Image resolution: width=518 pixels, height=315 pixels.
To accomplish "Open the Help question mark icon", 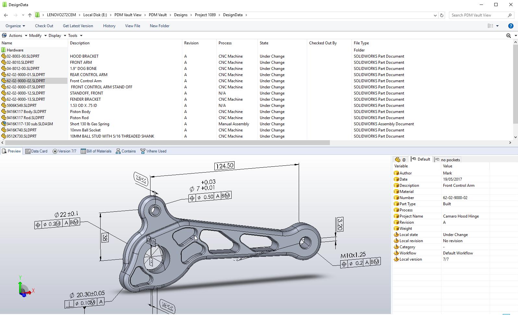I will [x=511, y=26].
